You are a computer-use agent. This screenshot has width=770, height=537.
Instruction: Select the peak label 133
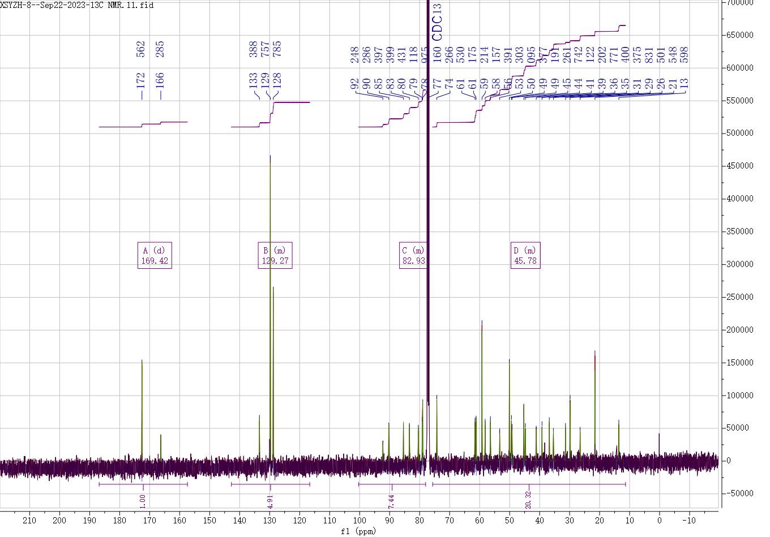point(253,79)
